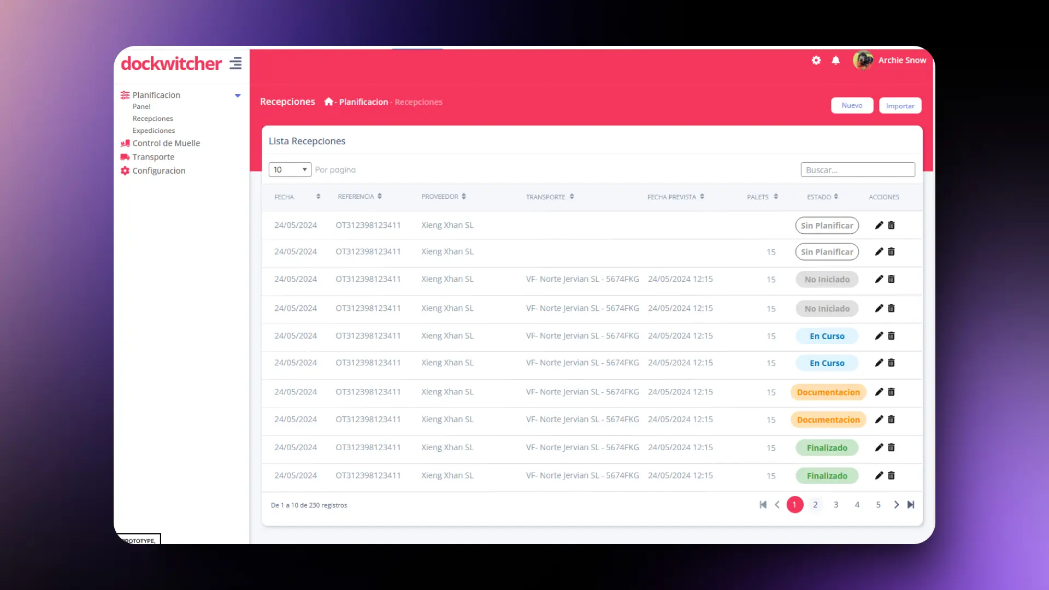Screen dimensions: 1049x590
Task: Open Recepciones in sidebar
Action: click(152, 119)
